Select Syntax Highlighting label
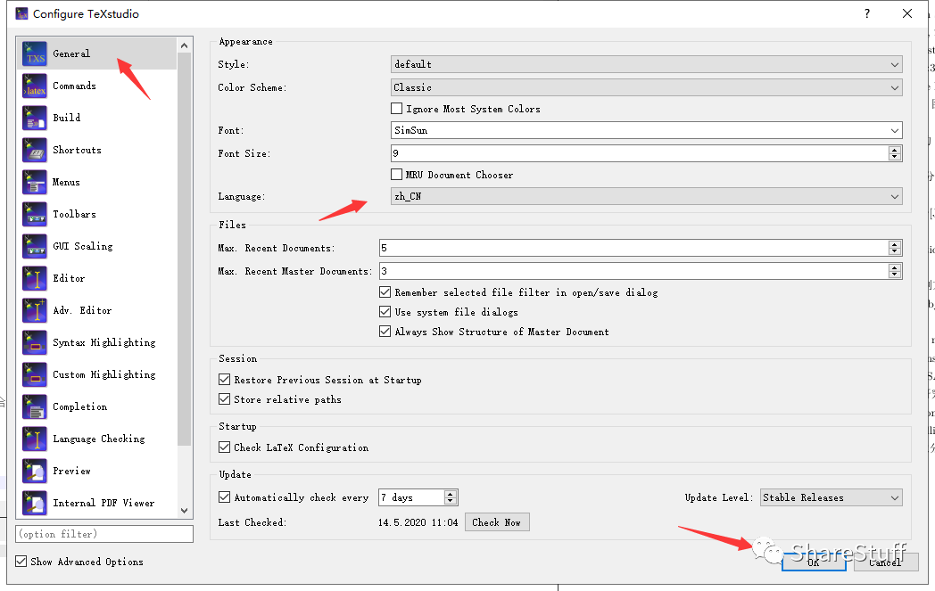This screenshot has height=591, width=935. [104, 343]
